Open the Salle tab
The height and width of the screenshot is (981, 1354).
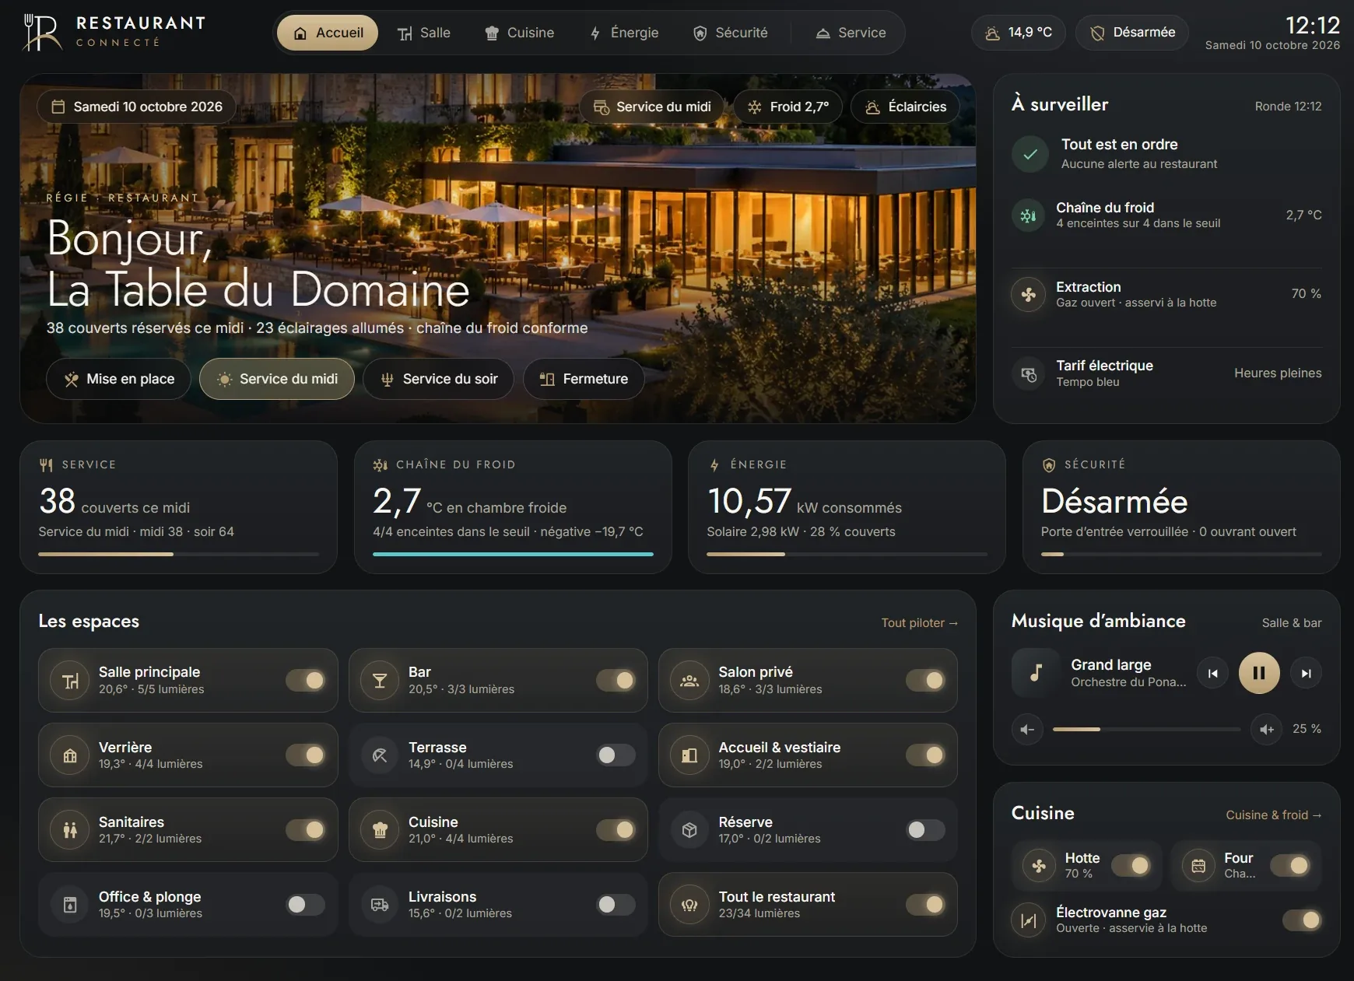pyautogui.click(x=424, y=33)
